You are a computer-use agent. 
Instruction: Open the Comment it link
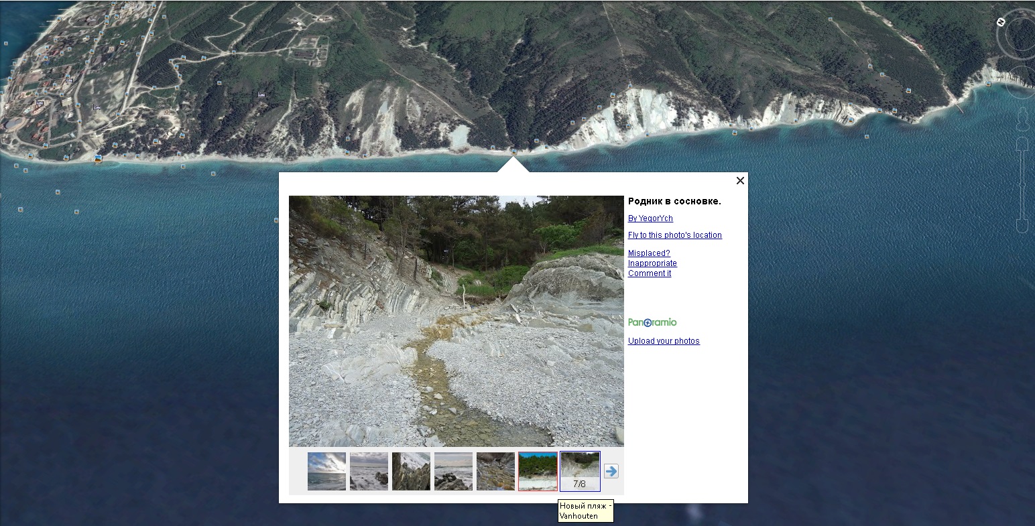click(650, 273)
